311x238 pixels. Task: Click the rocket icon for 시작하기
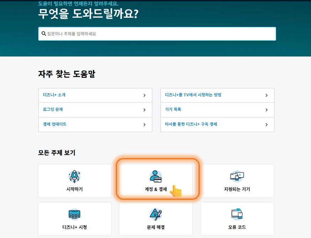coord(74,176)
